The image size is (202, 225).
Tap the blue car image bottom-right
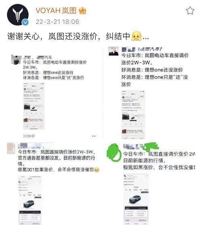tap(135, 199)
